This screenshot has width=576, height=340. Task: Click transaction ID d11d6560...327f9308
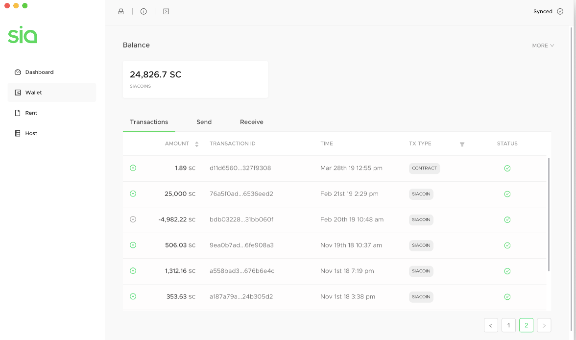pos(240,168)
